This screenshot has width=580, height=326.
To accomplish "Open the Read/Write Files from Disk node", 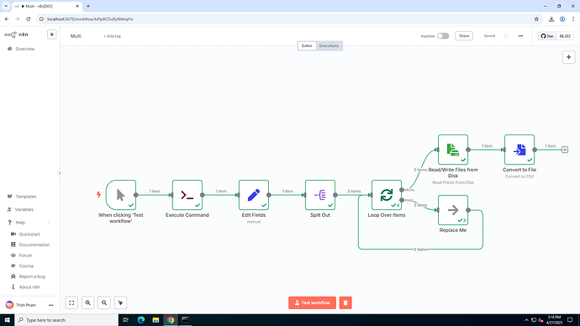I will click(x=453, y=150).
